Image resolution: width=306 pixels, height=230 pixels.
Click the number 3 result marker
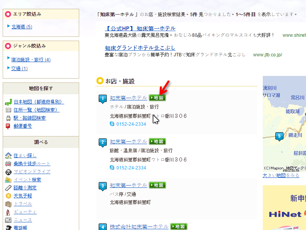point(103,186)
